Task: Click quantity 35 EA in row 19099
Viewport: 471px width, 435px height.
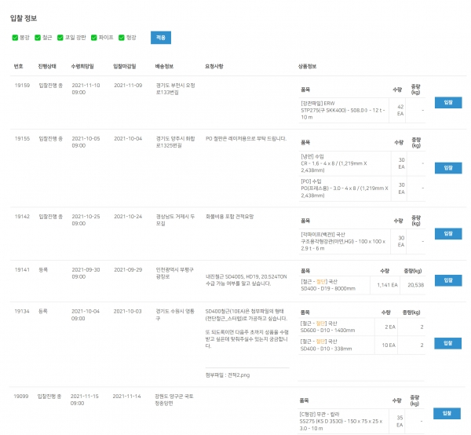Action: pyautogui.click(x=400, y=421)
